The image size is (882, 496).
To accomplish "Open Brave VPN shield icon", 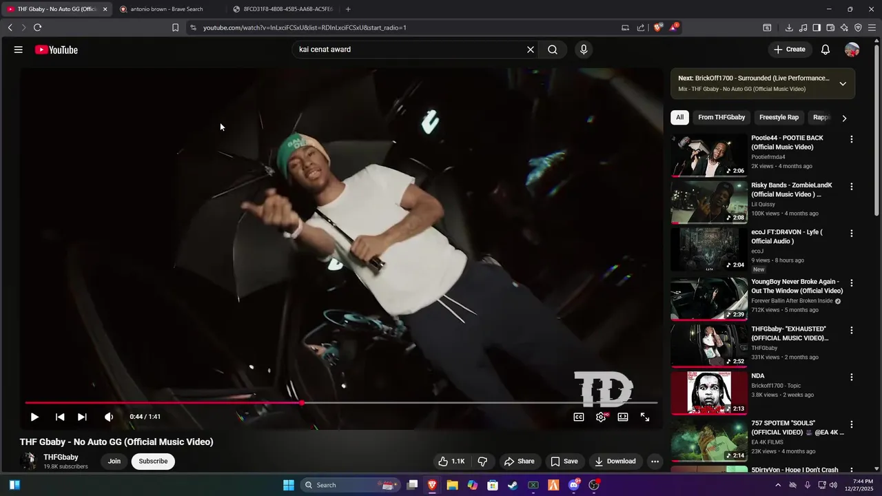I will [x=858, y=28].
